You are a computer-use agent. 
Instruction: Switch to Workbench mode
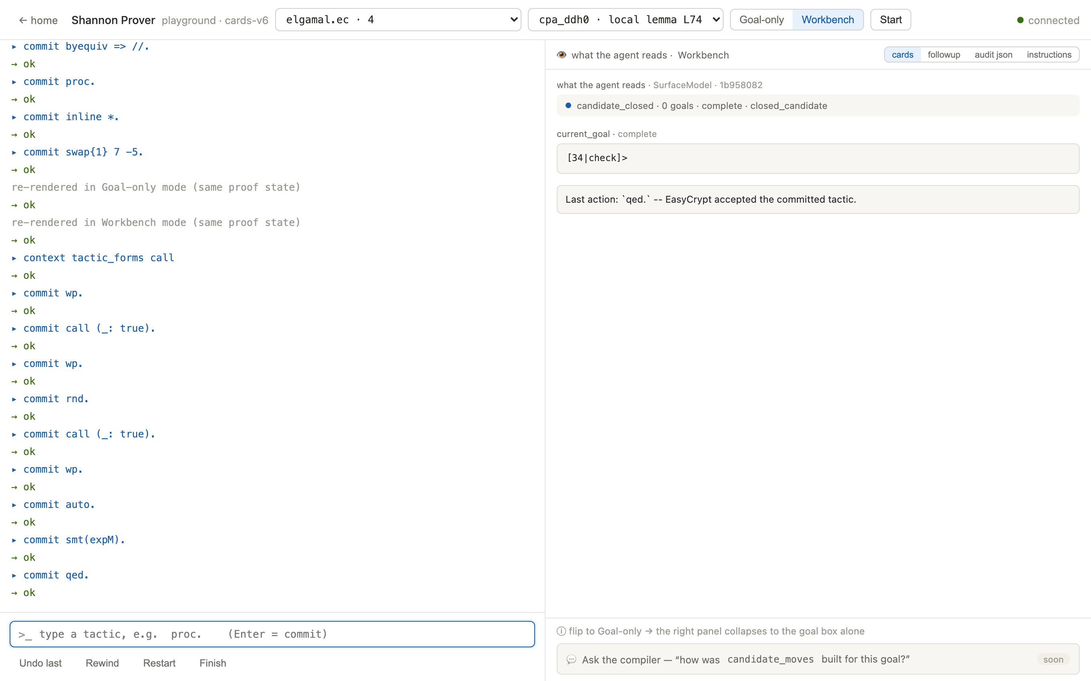[x=828, y=20]
